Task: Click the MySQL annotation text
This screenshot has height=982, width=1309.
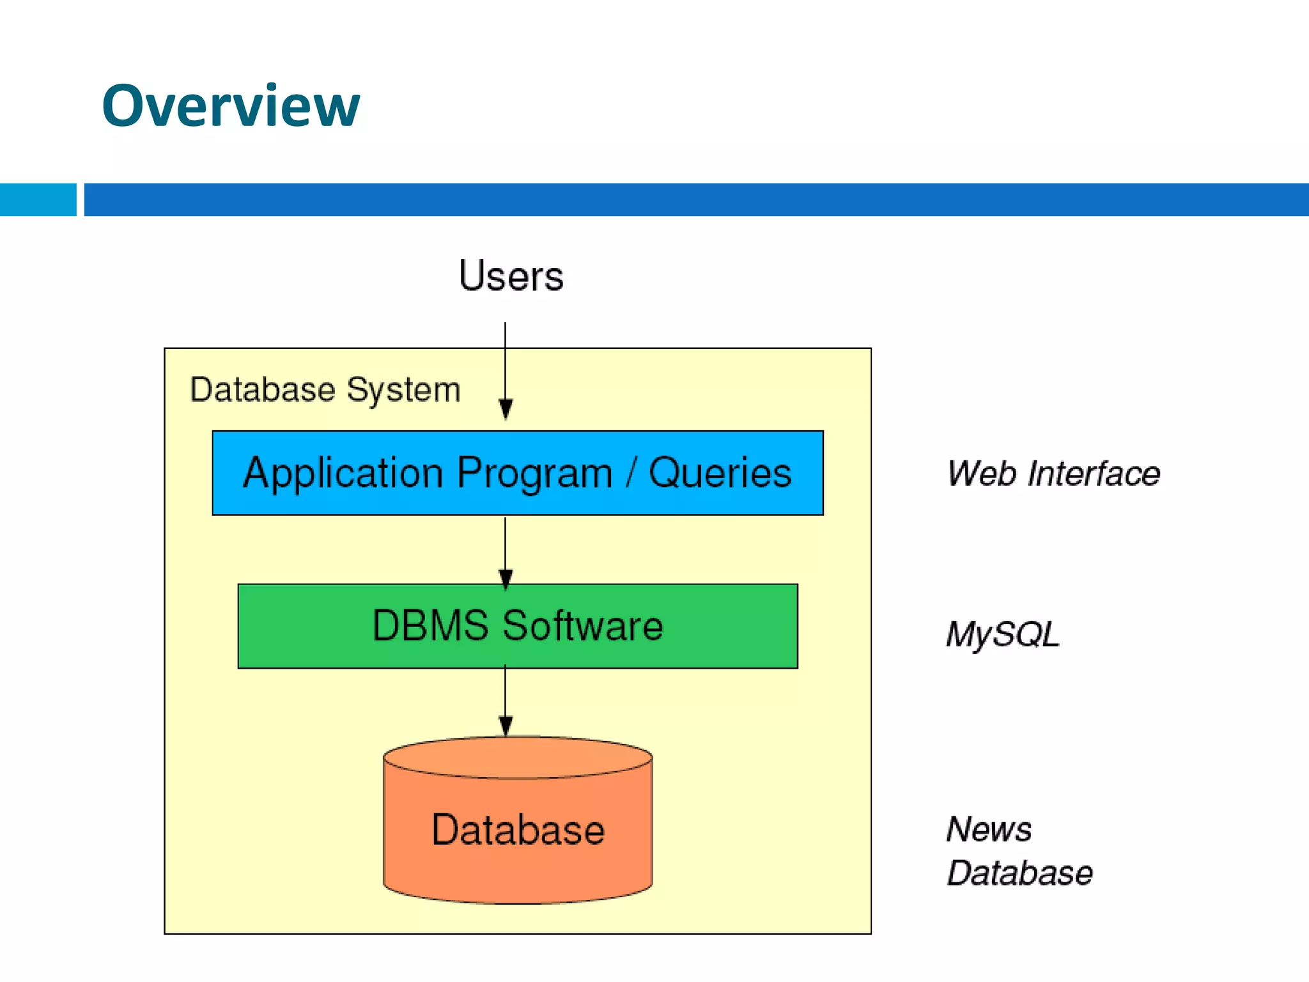Action: (x=1002, y=635)
